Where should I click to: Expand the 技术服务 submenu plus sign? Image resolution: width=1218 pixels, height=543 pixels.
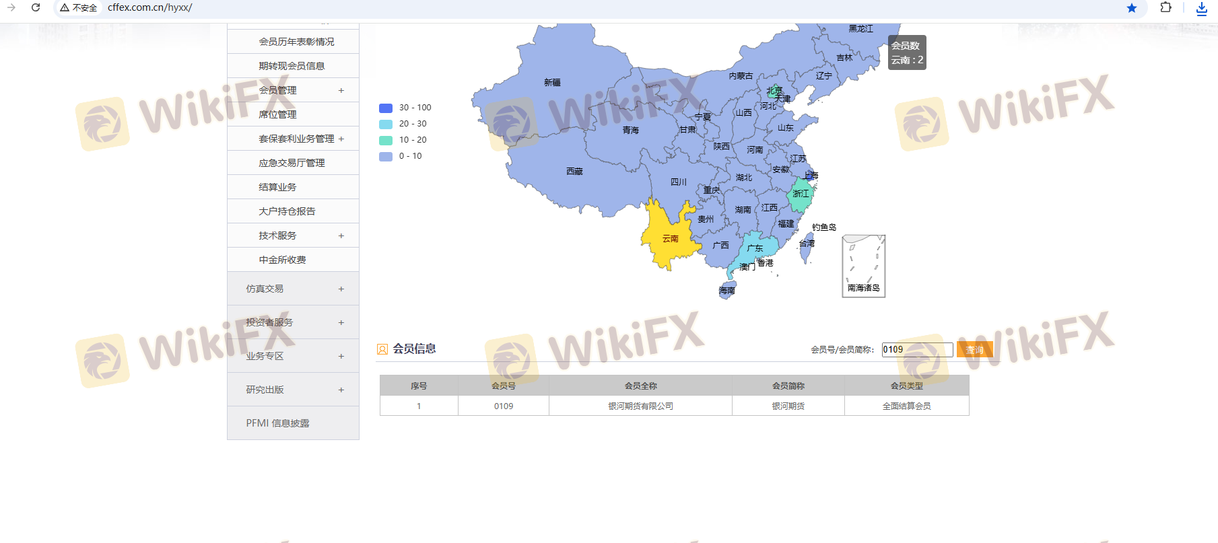[x=341, y=236]
